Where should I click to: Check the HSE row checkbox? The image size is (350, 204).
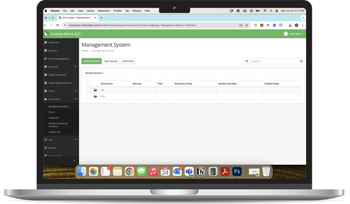point(88,96)
